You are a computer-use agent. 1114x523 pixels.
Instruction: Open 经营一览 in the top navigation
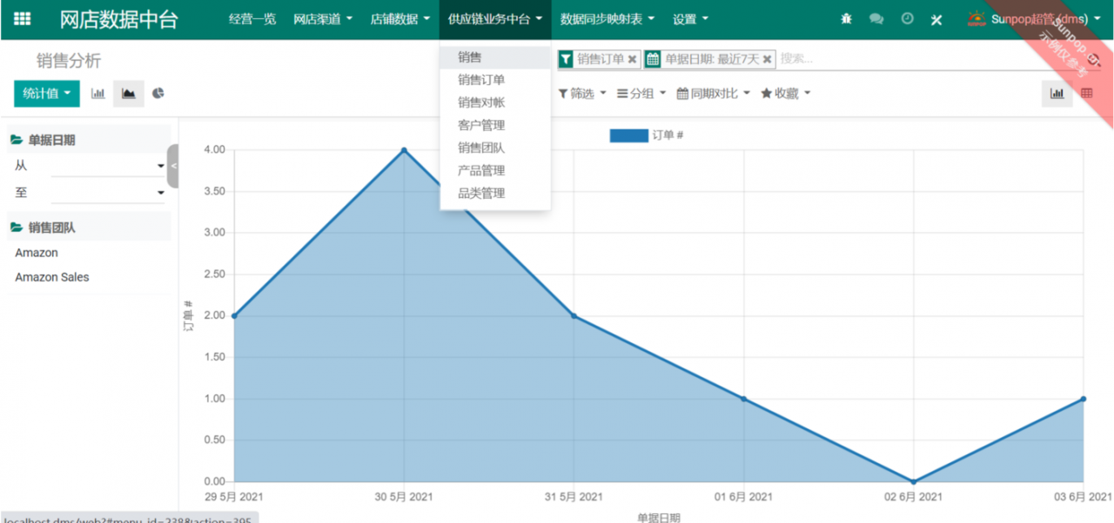click(252, 19)
